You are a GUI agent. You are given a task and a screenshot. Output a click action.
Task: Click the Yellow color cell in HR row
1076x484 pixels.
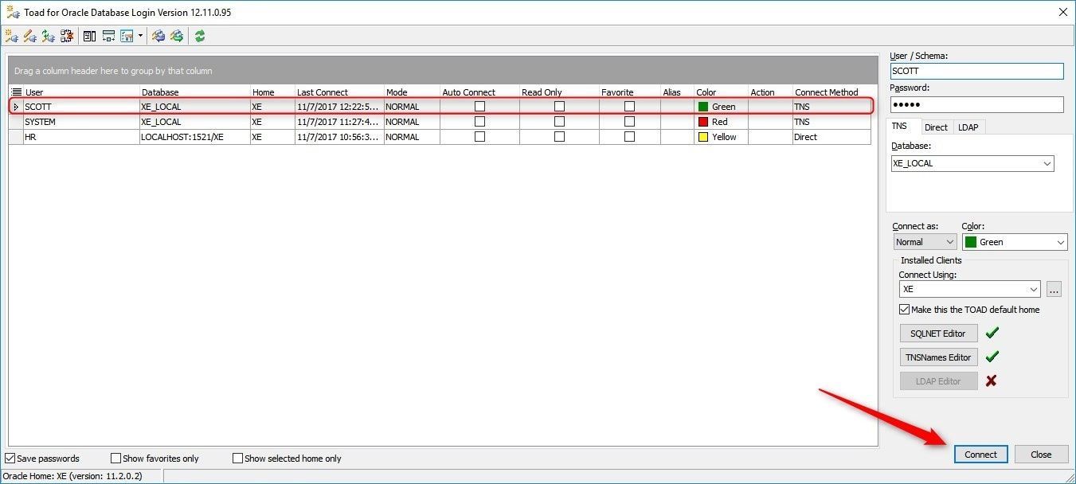pos(721,137)
